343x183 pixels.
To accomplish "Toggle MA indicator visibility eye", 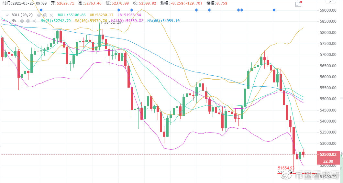I will (22, 21).
